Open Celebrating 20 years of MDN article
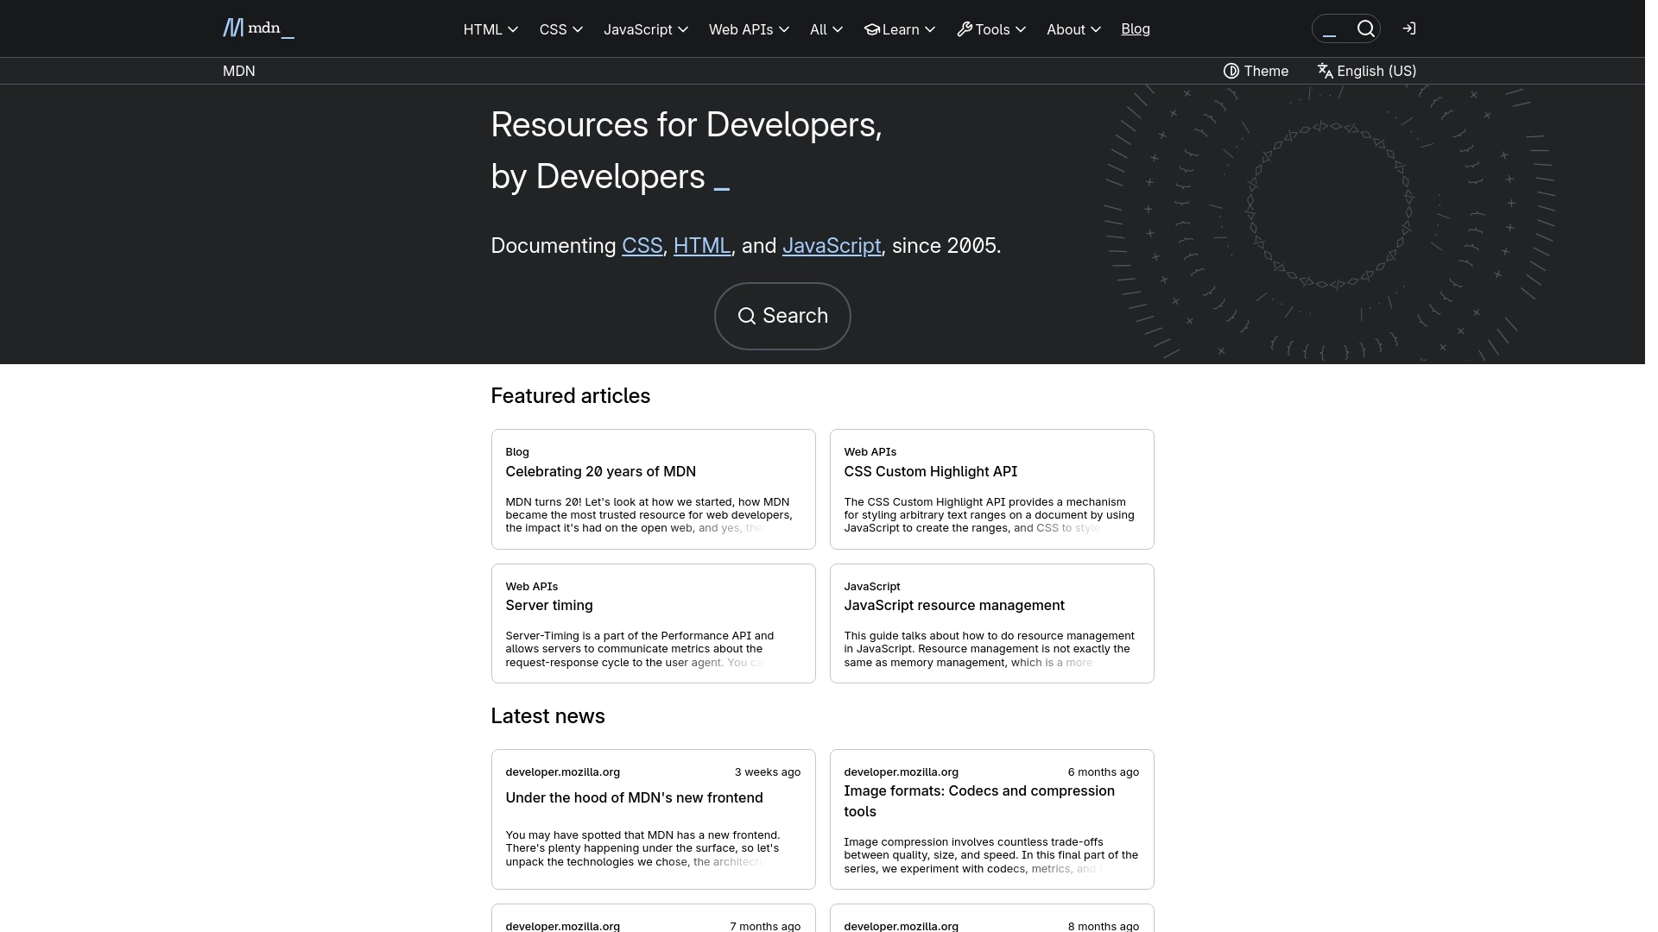 coord(600,471)
